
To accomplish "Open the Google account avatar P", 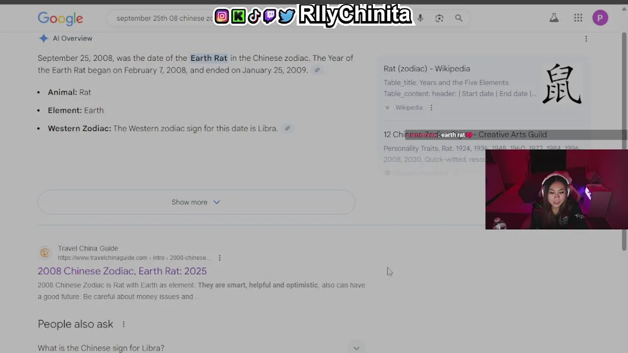I will pos(600,18).
